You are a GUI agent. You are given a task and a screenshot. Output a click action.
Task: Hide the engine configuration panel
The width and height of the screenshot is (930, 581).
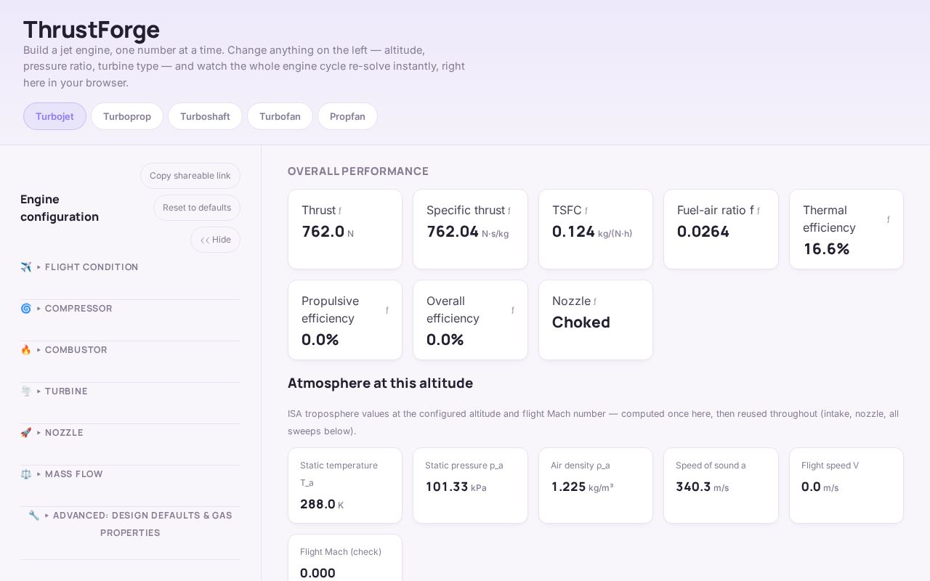point(215,240)
